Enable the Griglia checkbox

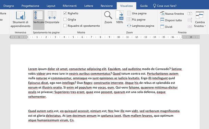65,20
